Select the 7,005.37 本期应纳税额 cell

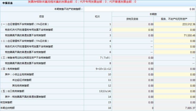pyautogui.click(x=175, y=108)
